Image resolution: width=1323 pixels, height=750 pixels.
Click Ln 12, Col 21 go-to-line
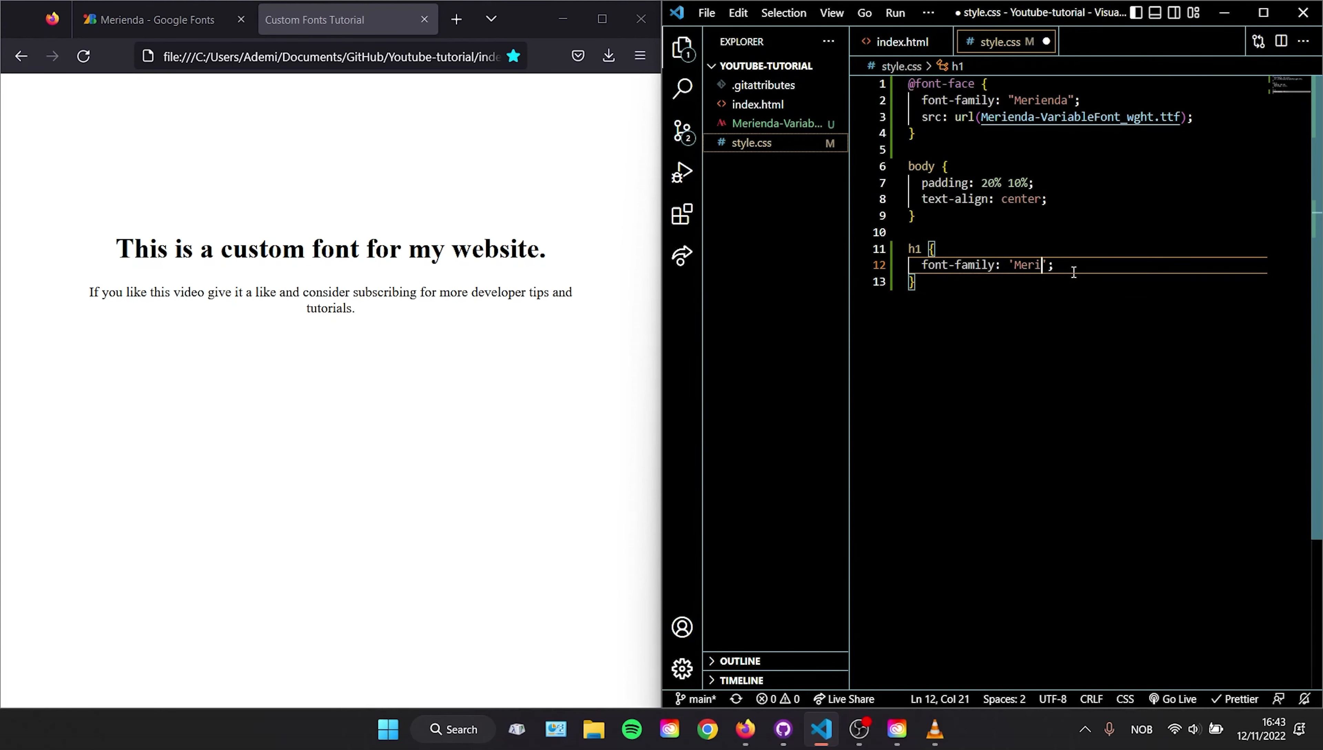point(940,699)
